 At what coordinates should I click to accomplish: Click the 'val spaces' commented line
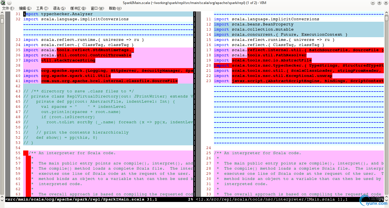coord(74,107)
